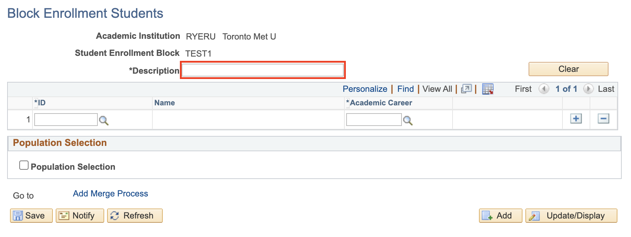Go to previous row arrow

pos(544,89)
